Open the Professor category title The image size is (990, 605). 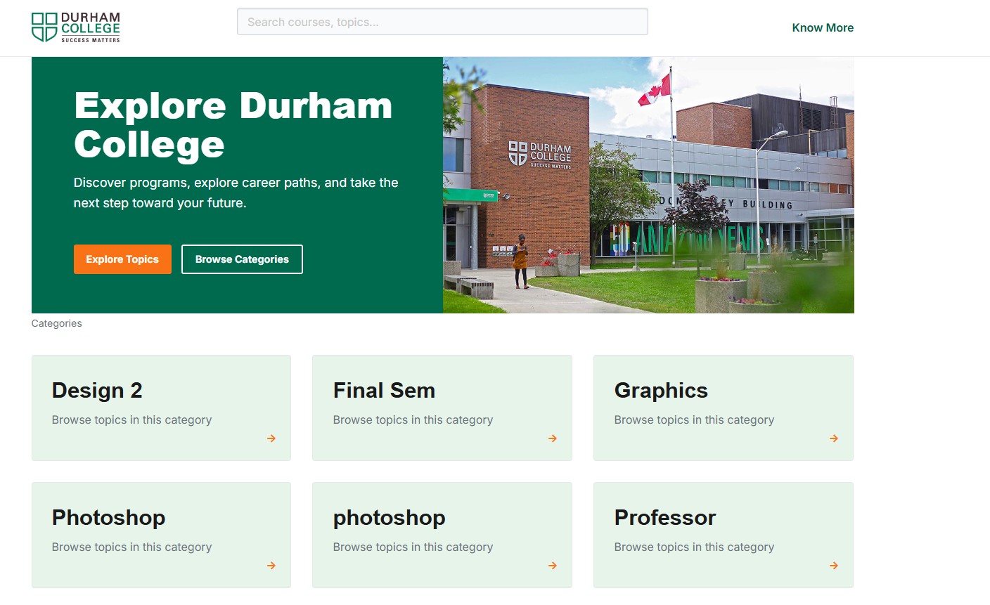pyautogui.click(x=665, y=518)
